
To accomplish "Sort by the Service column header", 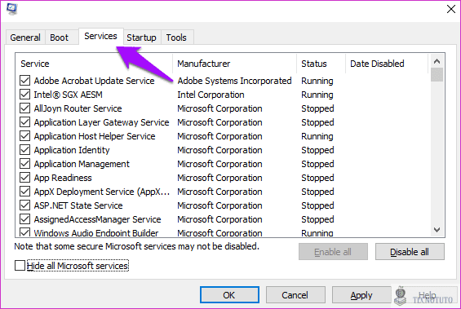I will point(94,64).
